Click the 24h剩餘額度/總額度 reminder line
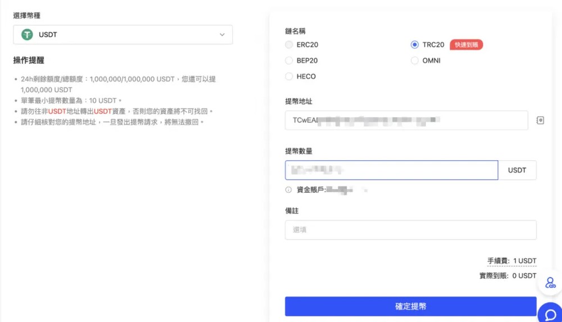The image size is (562, 322). (118, 84)
